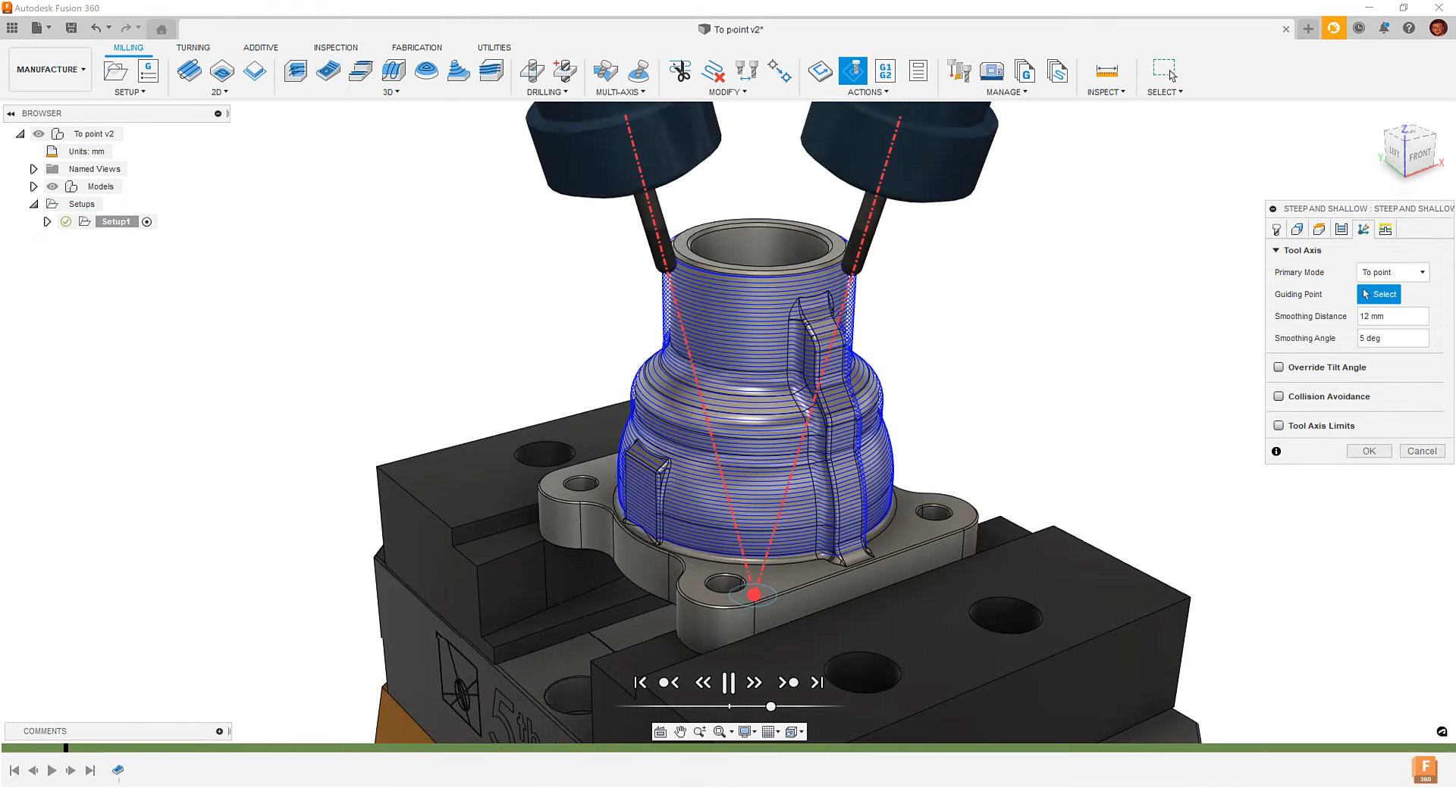
Task: Click the Cancel button in the dialog
Action: [1422, 452]
